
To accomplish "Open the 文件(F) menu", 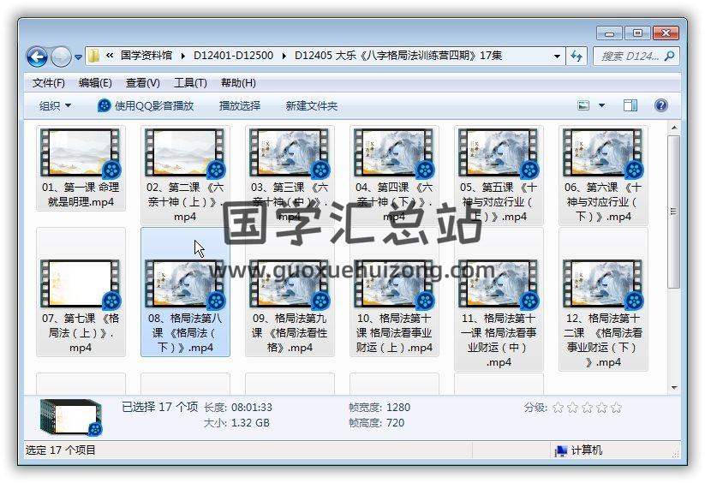I will [x=49, y=83].
